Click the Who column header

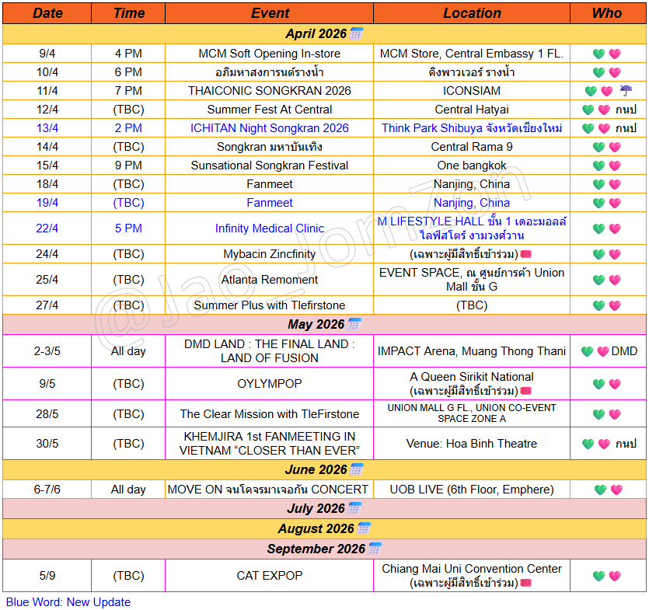coord(608,13)
